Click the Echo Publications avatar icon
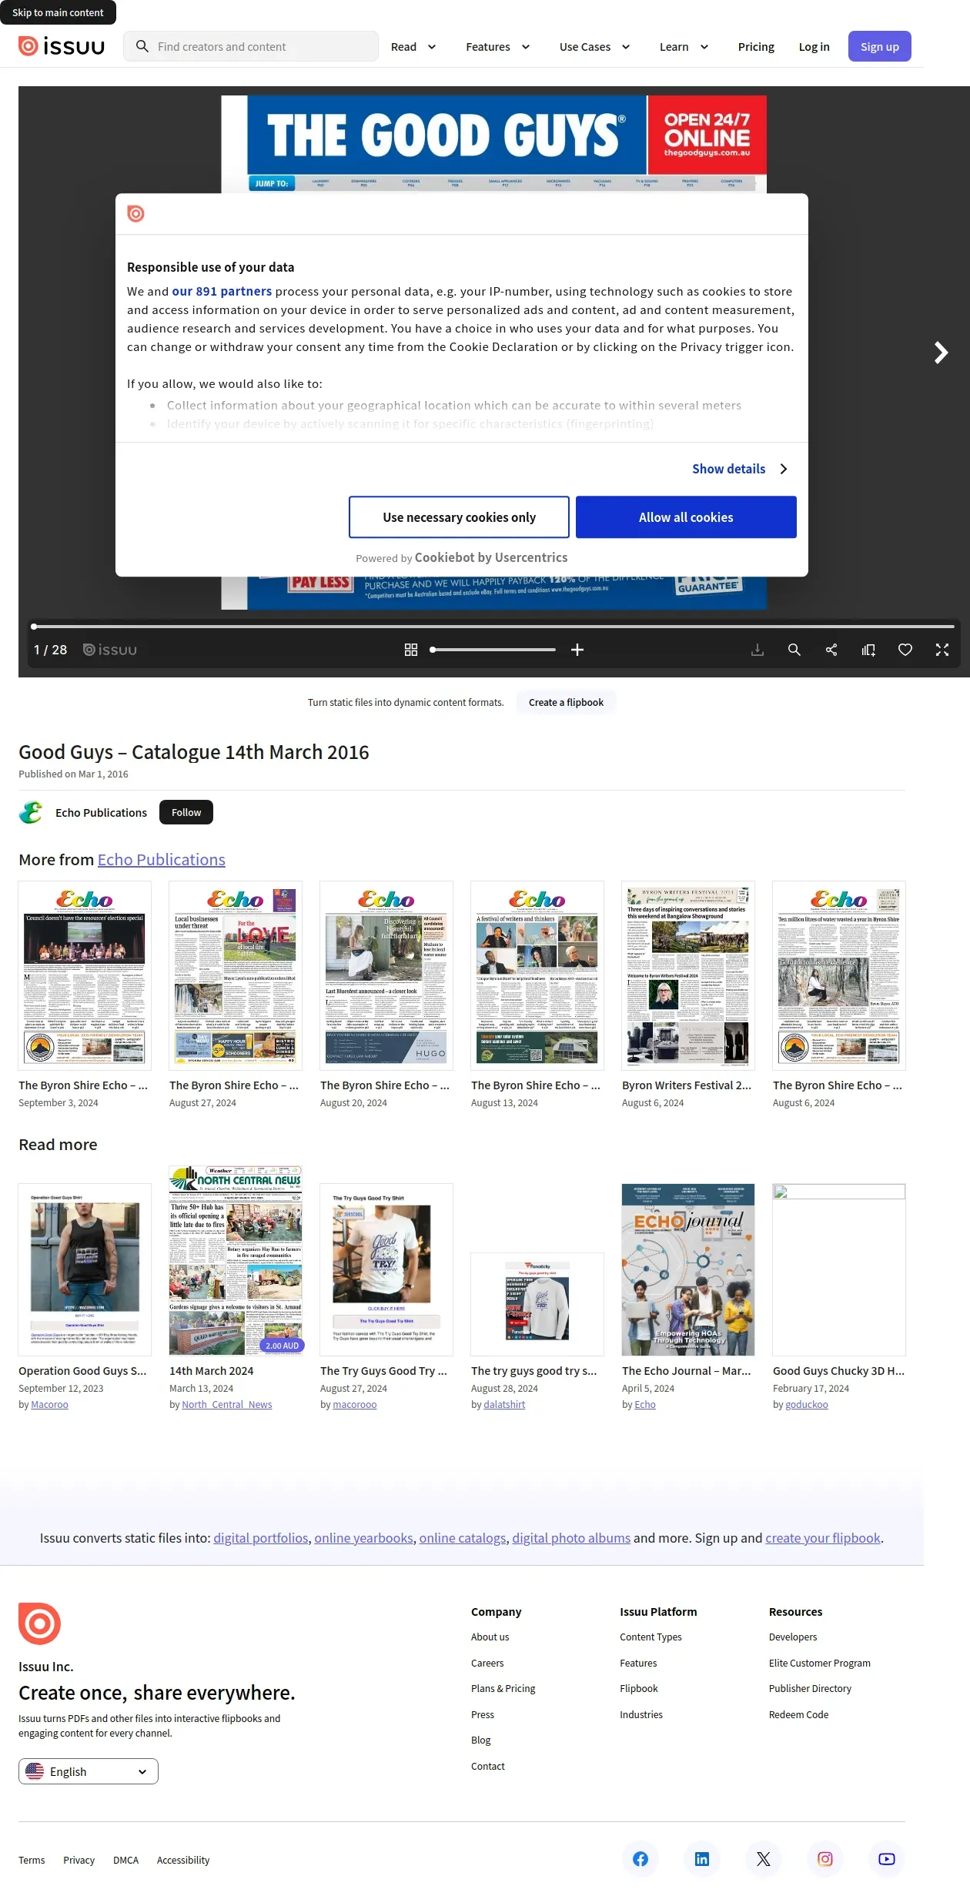The image size is (970, 1896). click(x=31, y=812)
